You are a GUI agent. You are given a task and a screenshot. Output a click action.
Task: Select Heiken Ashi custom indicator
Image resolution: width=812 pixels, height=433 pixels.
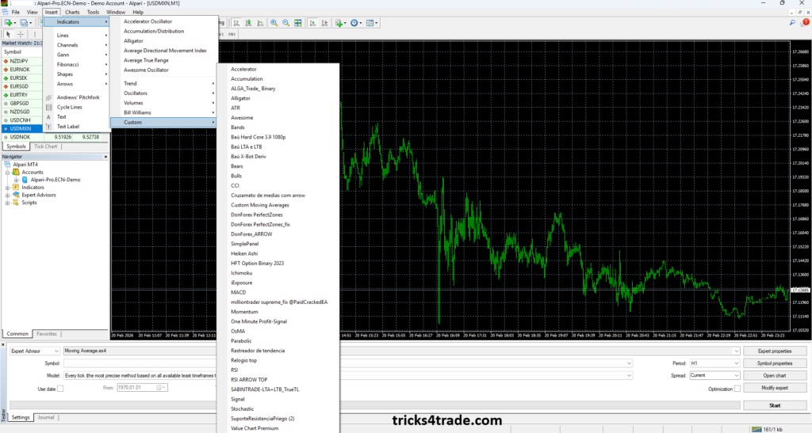click(244, 253)
